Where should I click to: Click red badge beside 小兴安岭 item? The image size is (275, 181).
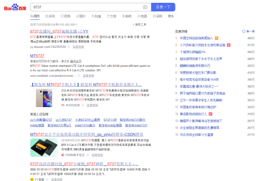[x=229, y=45]
